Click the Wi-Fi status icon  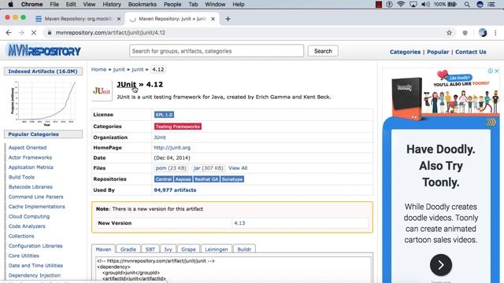(x=401, y=4)
